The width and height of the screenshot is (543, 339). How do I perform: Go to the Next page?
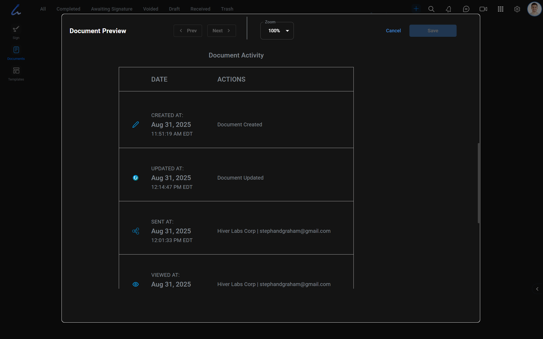tap(221, 31)
